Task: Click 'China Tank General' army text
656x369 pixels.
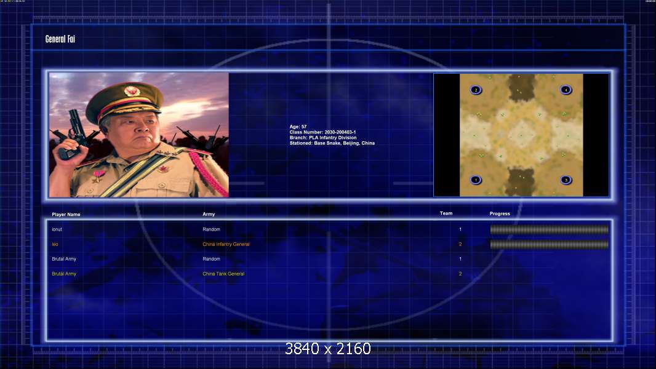Action: (x=223, y=274)
